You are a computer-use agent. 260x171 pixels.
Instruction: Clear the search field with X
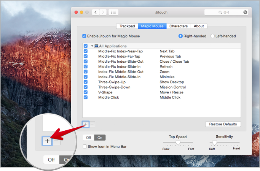click(245, 12)
